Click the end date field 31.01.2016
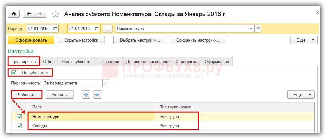 (81, 29)
